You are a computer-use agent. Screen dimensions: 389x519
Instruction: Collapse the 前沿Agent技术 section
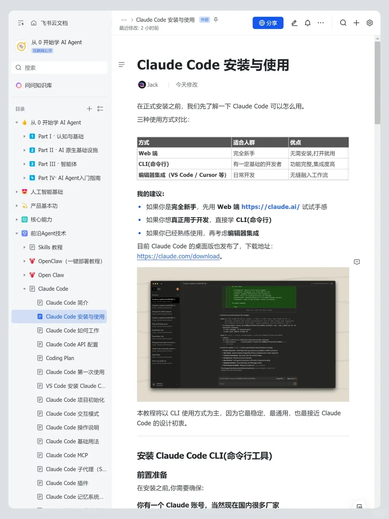pyautogui.click(x=17, y=234)
